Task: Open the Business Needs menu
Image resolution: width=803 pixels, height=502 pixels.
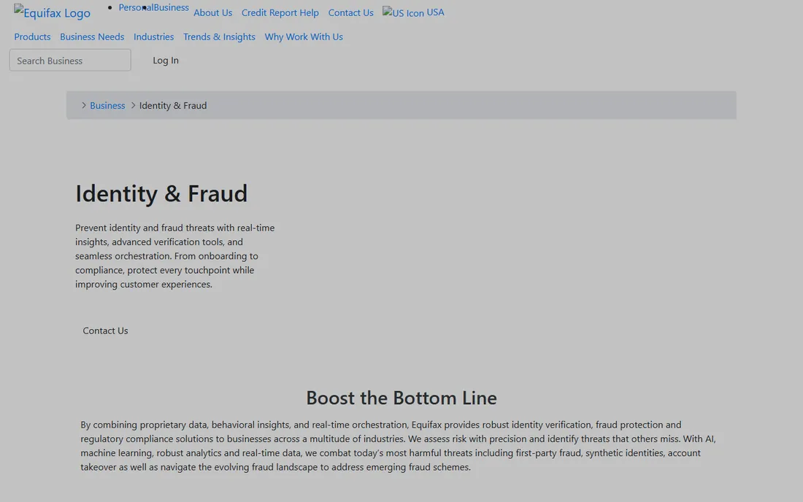Action: coord(92,36)
